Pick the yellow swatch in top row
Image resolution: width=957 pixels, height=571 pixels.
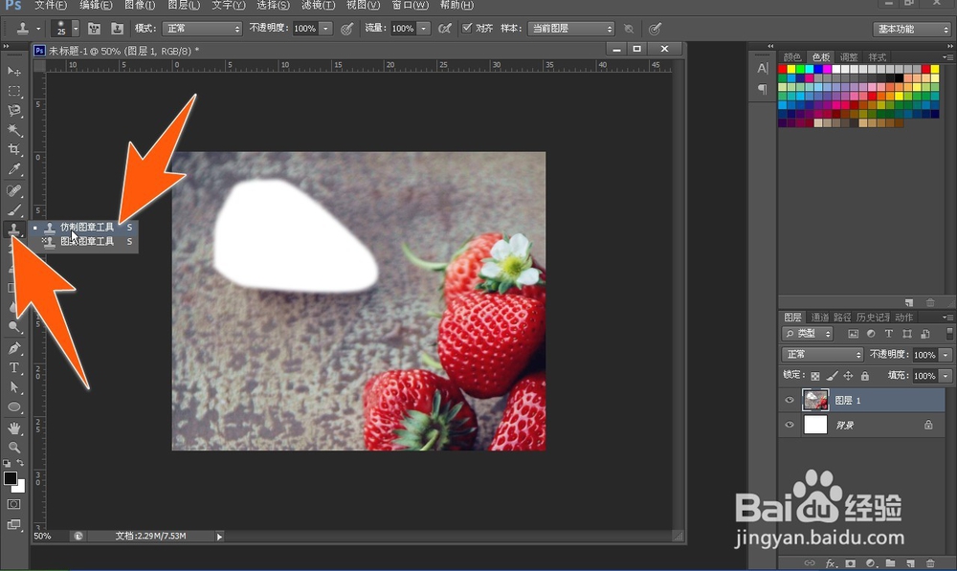[x=791, y=69]
